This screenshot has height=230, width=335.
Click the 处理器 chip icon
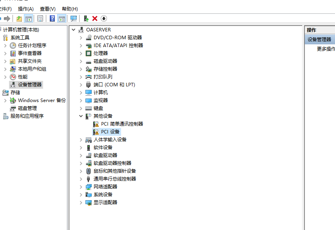(89, 53)
